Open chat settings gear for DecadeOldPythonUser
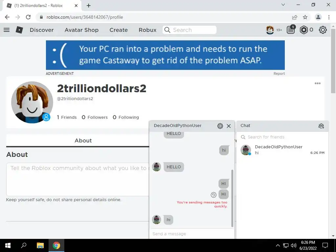 coord(220,126)
